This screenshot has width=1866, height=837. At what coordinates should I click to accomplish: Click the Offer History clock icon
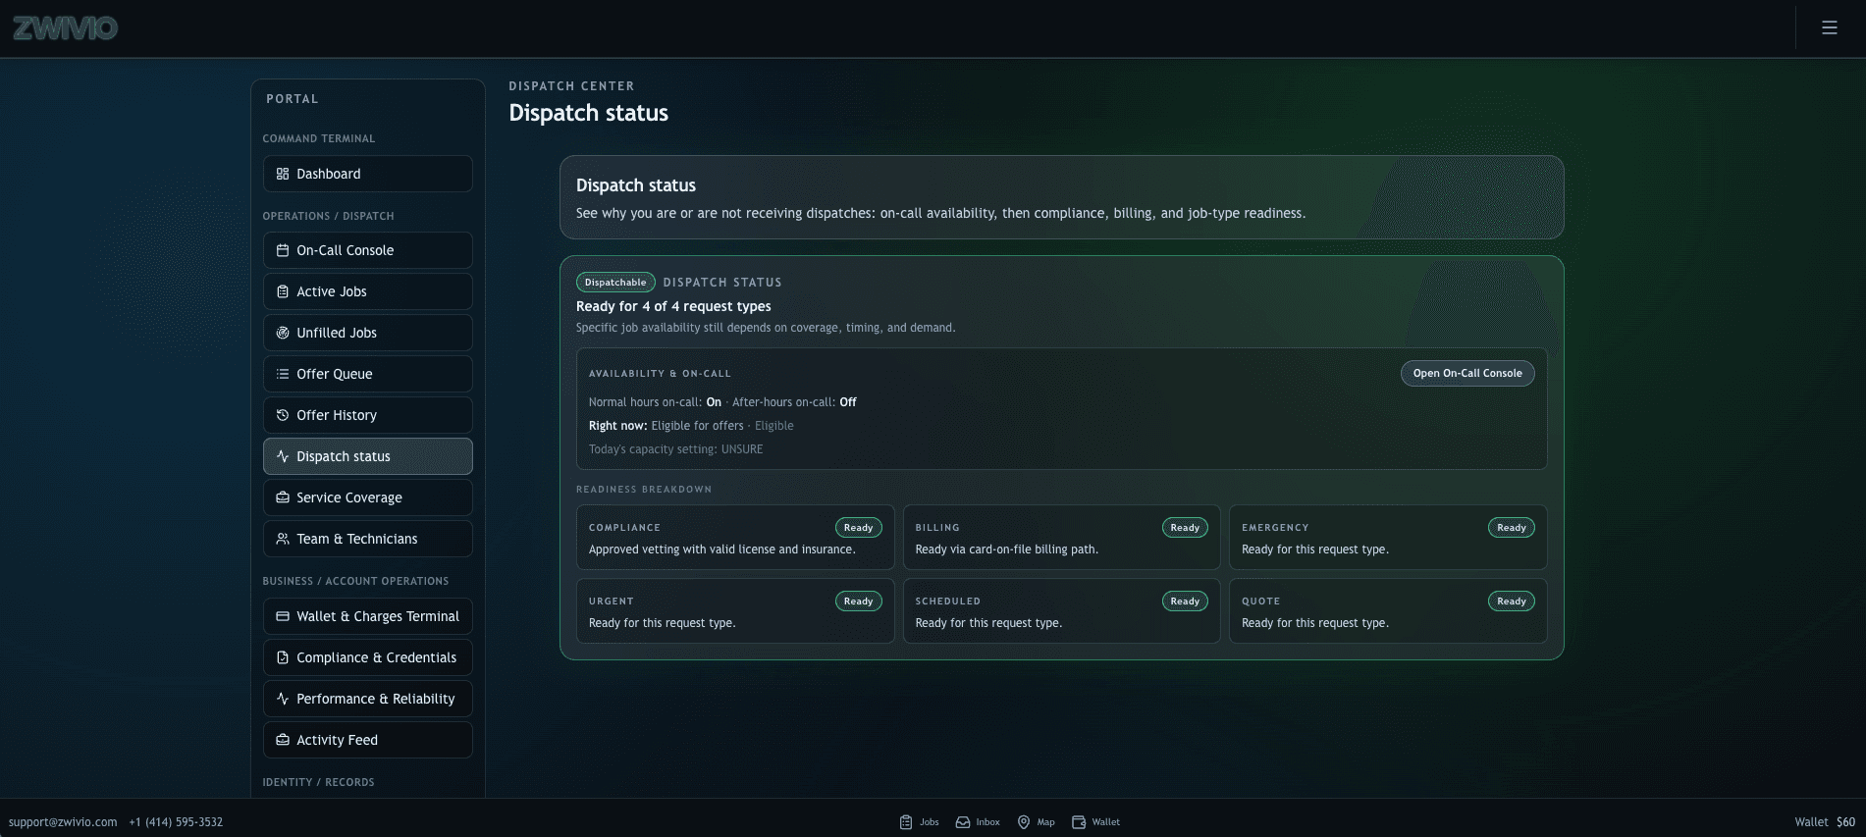(x=283, y=415)
